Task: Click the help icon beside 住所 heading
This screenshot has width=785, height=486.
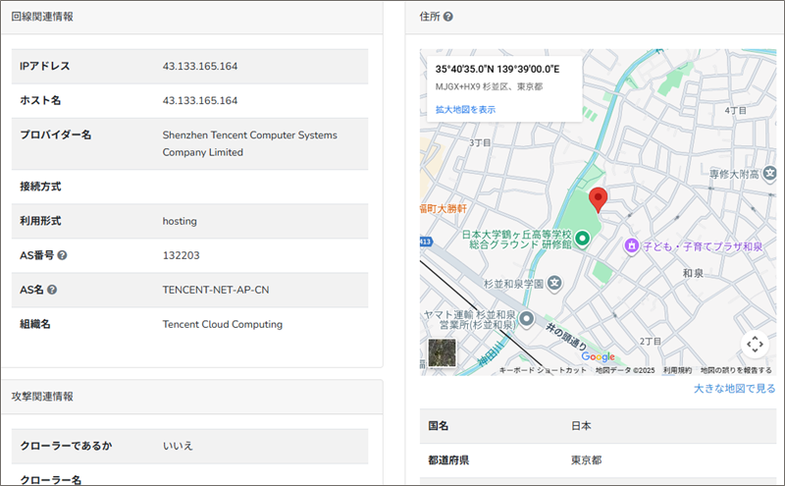Action: click(x=448, y=17)
